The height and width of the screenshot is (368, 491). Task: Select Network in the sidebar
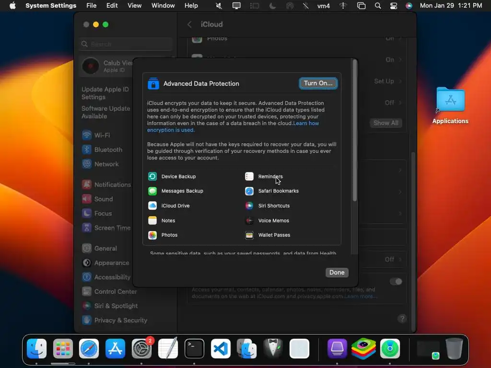pyautogui.click(x=106, y=164)
